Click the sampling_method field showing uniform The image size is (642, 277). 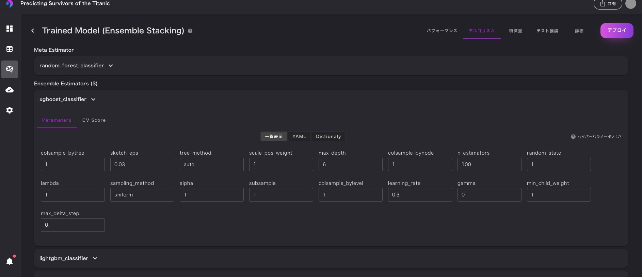click(x=142, y=195)
